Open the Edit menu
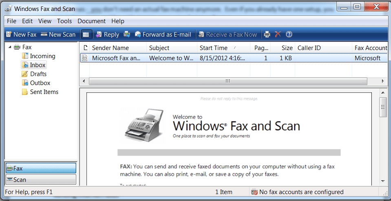Screen dimensions: 391x201 pos(27,21)
